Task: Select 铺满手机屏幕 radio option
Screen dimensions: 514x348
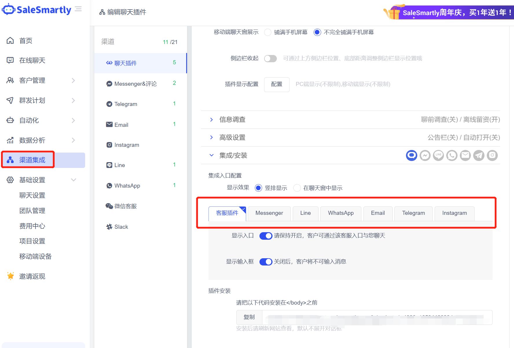Action: (268, 32)
